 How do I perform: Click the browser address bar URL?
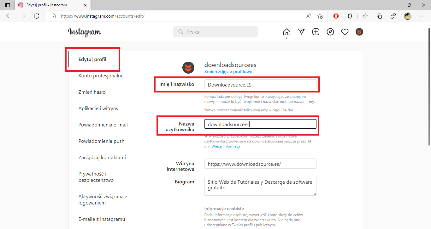[103, 16]
